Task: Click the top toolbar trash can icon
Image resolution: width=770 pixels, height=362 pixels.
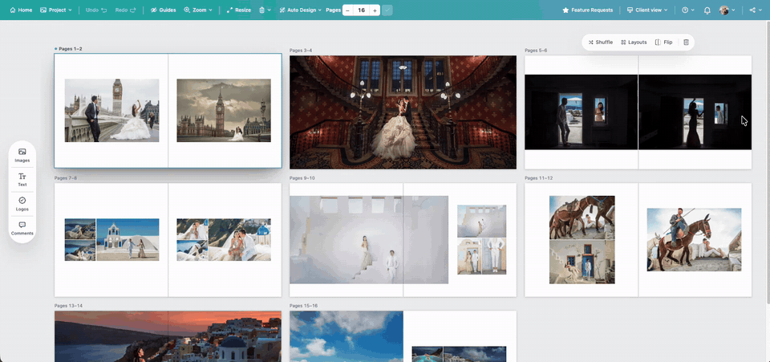Action: point(262,10)
